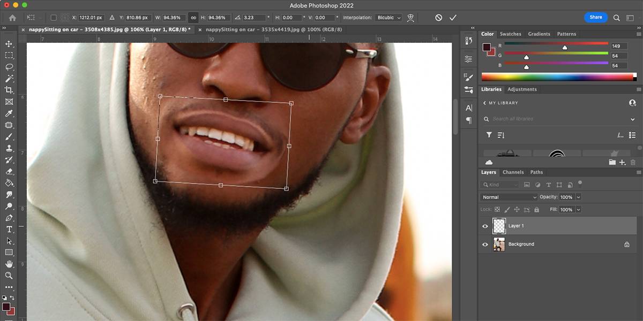This screenshot has width=643, height=321.
Task: Open the Interpolation Bicubic dropdown
Action: tap(389, 18)
